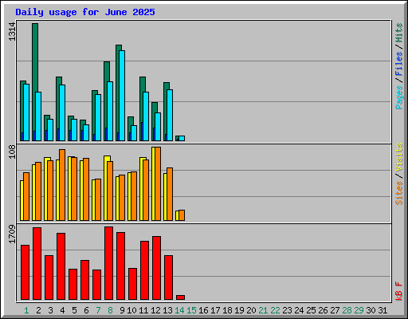
Task: Click day 20 on the x-axis
Action: (251, 310)
